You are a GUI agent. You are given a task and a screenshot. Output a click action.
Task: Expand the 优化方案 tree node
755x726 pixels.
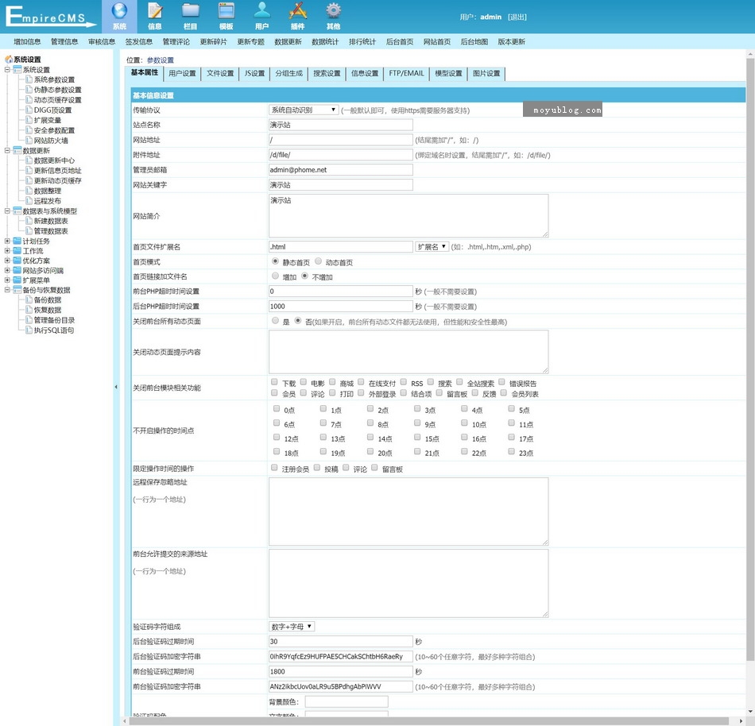[7, 261]
